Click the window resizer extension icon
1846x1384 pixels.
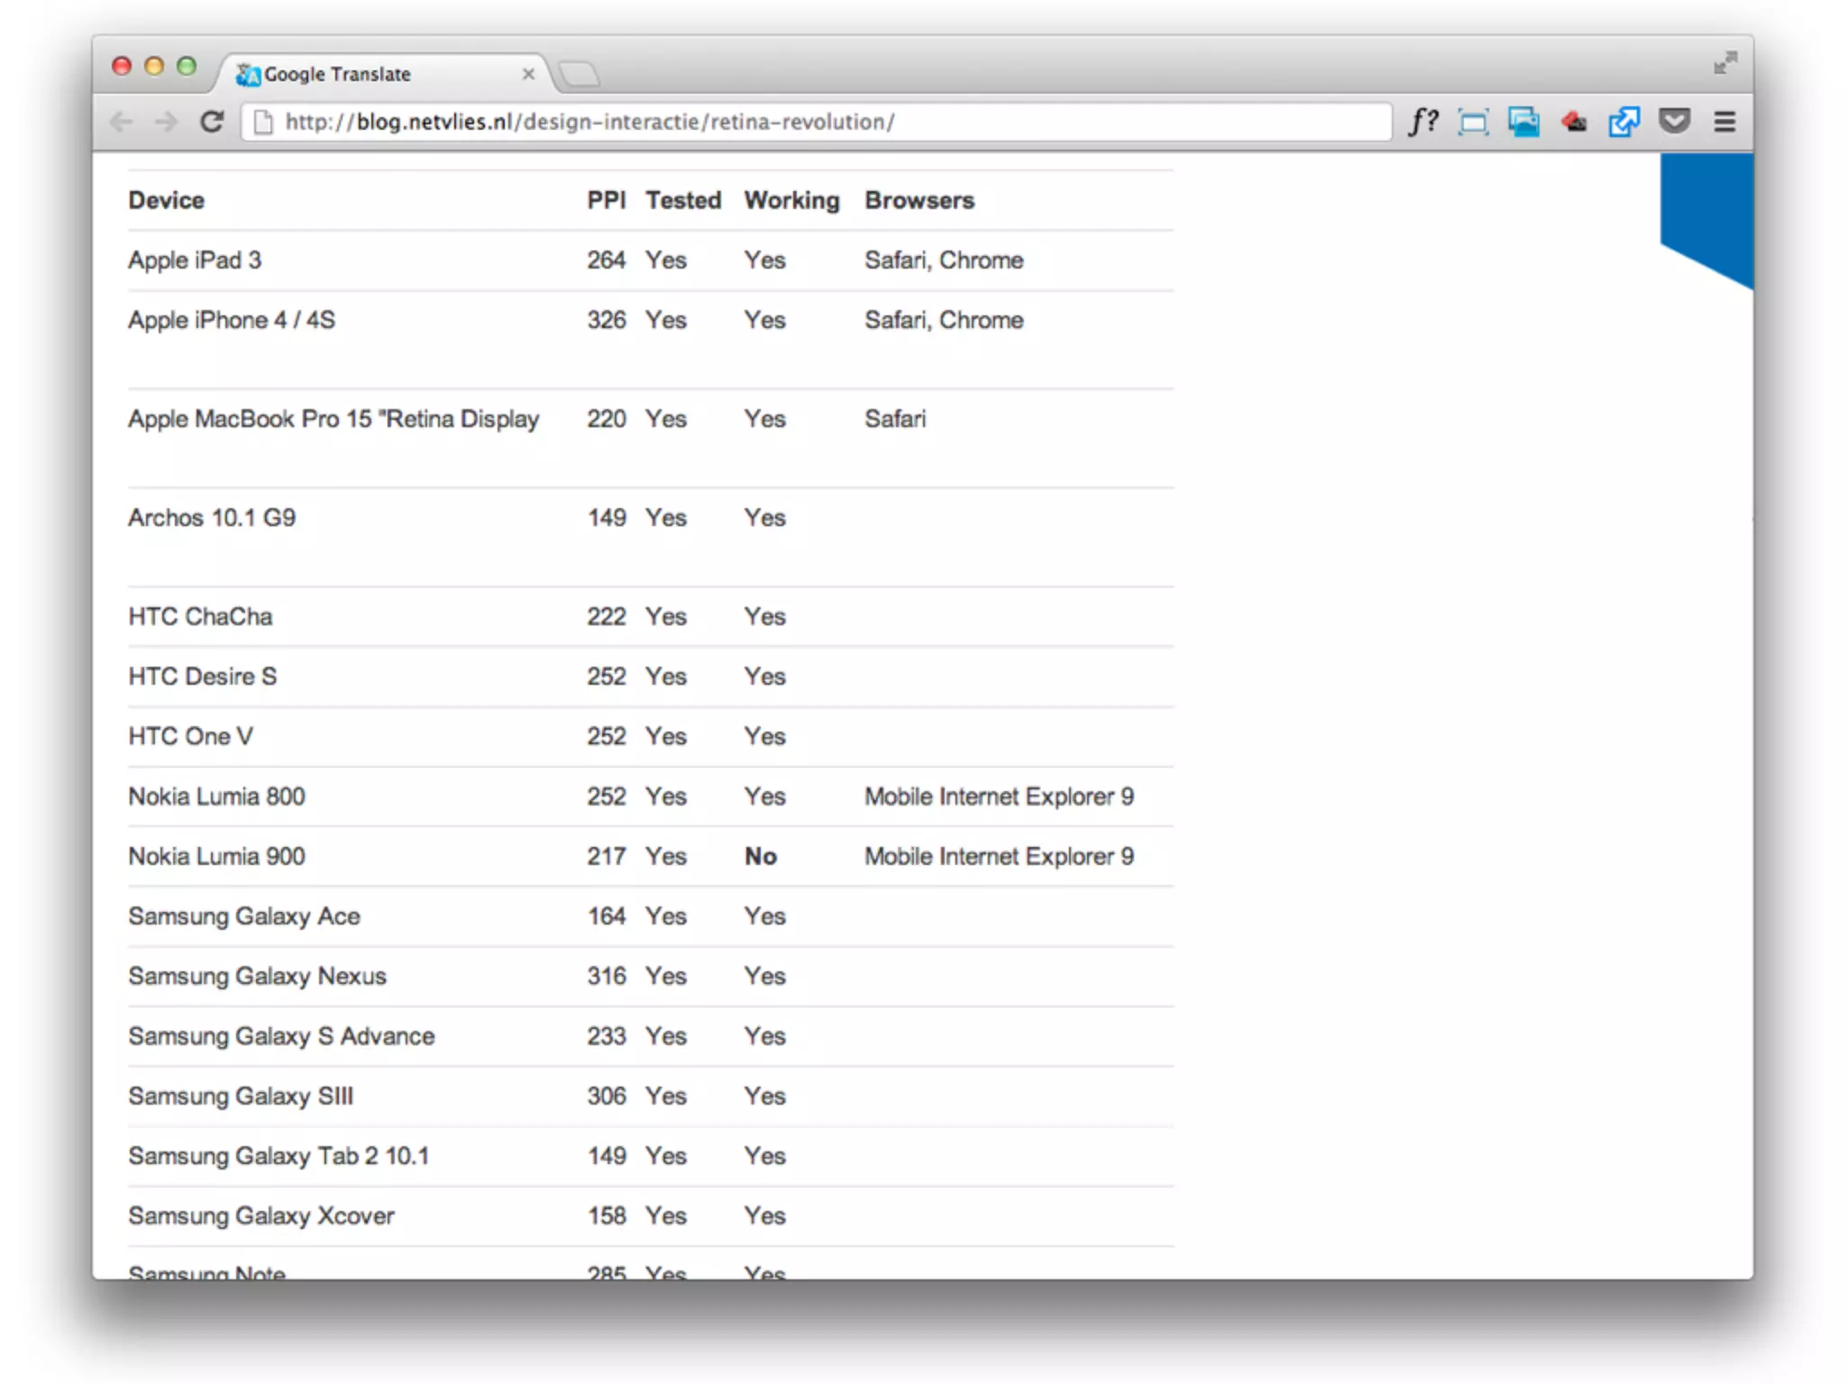click(1473, 122)
